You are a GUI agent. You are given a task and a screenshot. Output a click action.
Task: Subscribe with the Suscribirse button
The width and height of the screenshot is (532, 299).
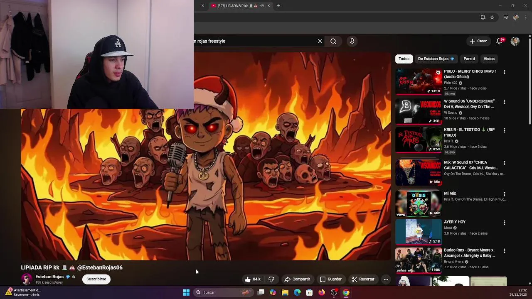click(96, 279)
